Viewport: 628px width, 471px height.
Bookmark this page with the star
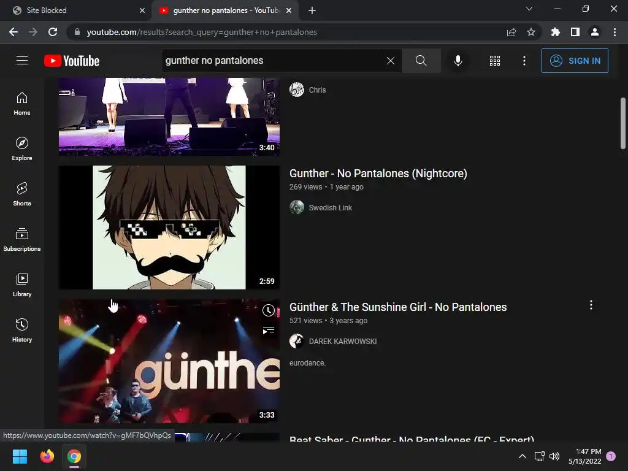tap(531, 32)
